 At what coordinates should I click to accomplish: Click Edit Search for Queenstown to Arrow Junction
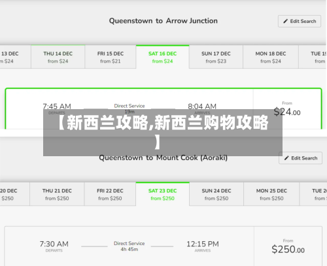click(x=300, y=21)
